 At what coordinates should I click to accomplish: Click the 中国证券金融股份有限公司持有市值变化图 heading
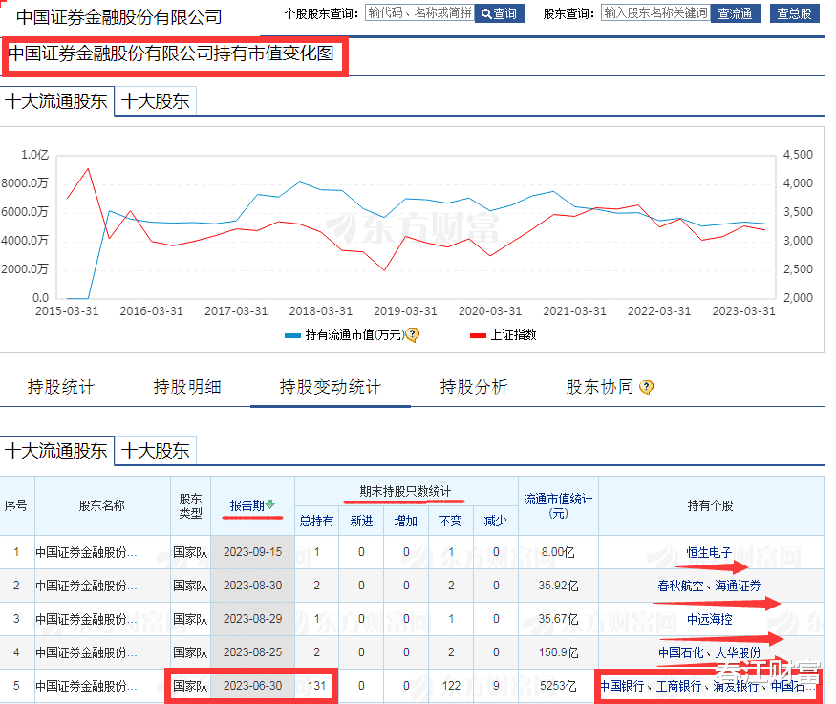tap(171, 53)
